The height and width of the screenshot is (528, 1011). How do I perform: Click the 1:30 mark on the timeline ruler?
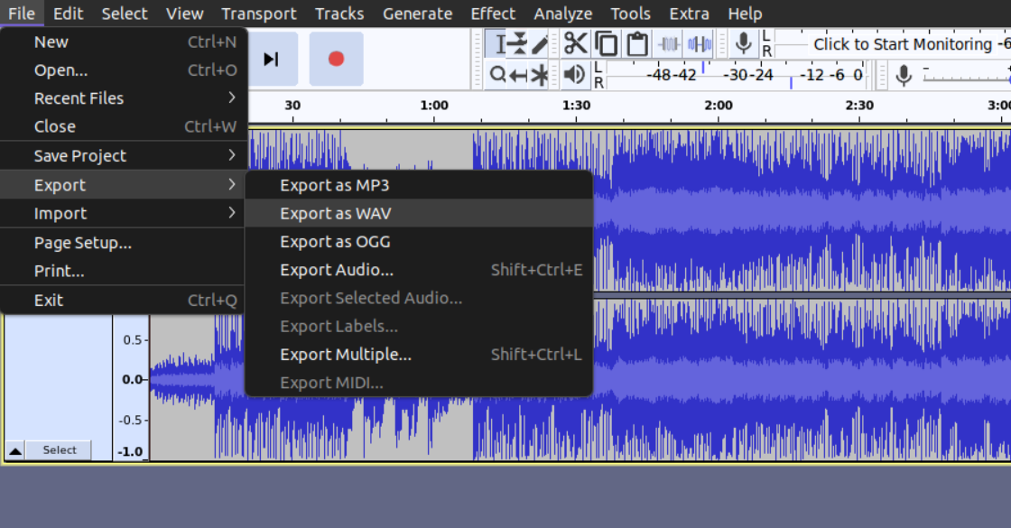pyautogui.click(x=576, y=106)
